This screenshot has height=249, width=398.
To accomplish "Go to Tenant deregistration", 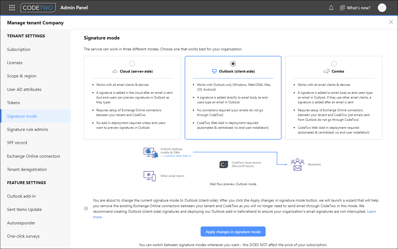I will [36, 169].
